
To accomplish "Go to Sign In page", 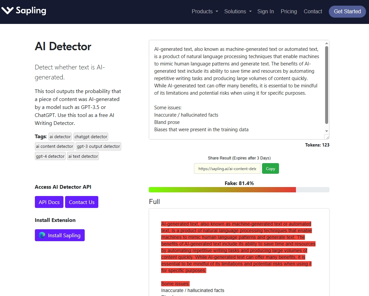I will click(x=265, y=11).
